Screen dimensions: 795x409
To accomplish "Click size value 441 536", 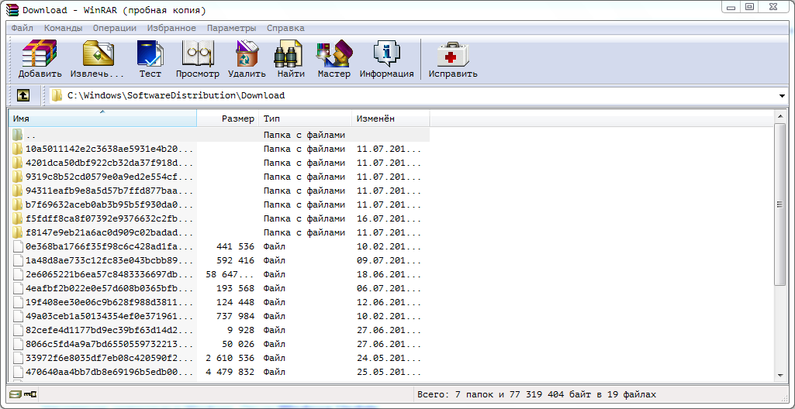I will click(235, 246).
